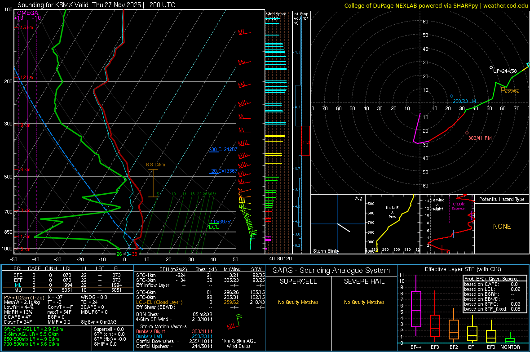The height and width of the screenshot is (352, 530).
Task: Click the 'Inf. Temp. Adv. (C/hr)' panel header
Action: click(301, 18)
